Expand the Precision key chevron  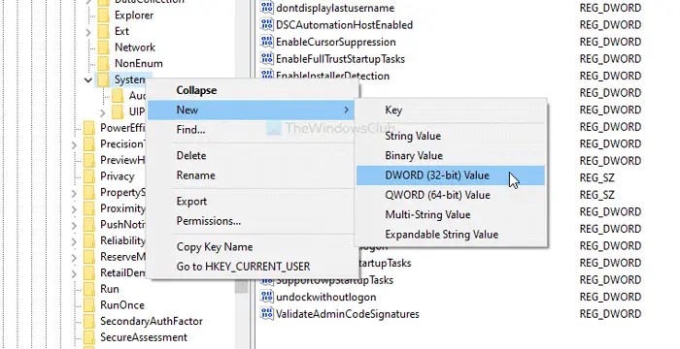pos(74,144)
